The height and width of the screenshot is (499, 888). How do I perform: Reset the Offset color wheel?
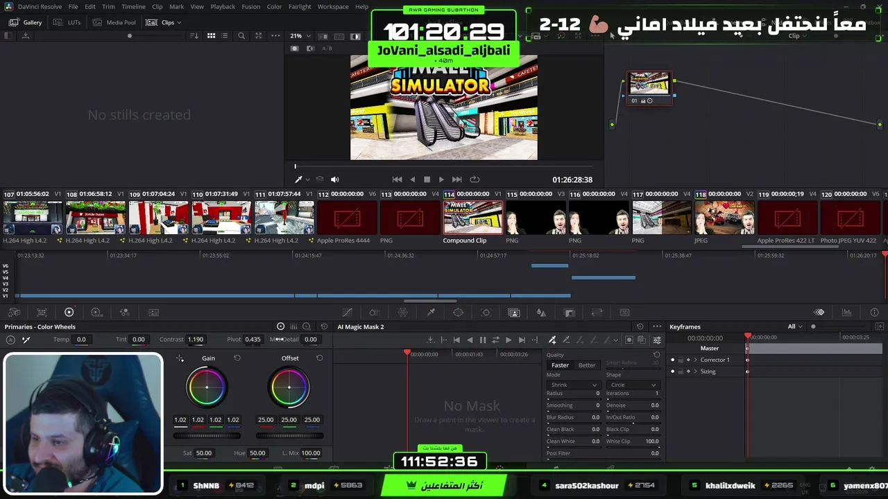click(319, 358)
